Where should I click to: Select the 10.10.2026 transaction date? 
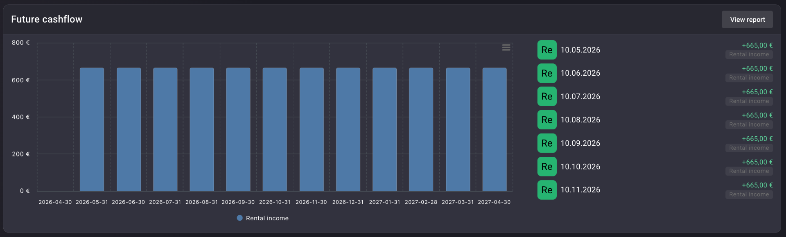pyautogui.click(x=580, y=167)
